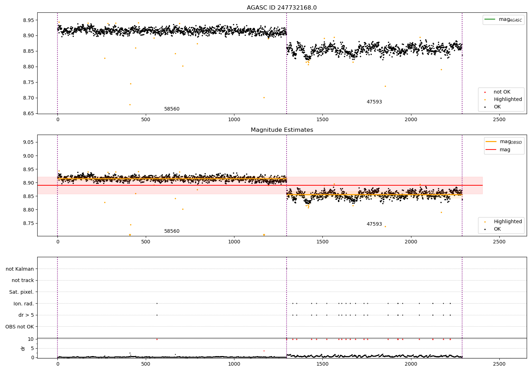Click 'Highlighted' legend entry in Magnitude Estimates plot
The width and height of the screenshot is (532, 372).
(x=504, y=222)
